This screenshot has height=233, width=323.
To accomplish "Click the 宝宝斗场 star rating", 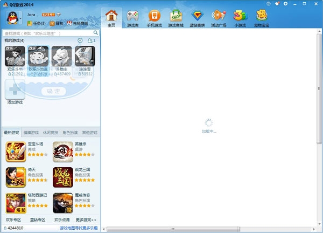I will tap(38, 154).
